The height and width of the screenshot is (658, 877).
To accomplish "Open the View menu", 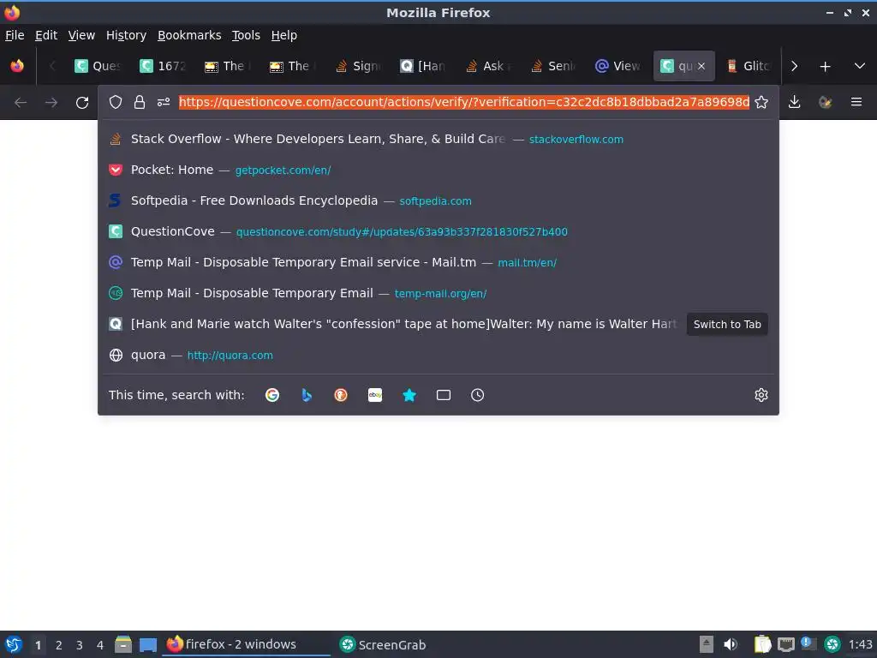I will point(81,35).
